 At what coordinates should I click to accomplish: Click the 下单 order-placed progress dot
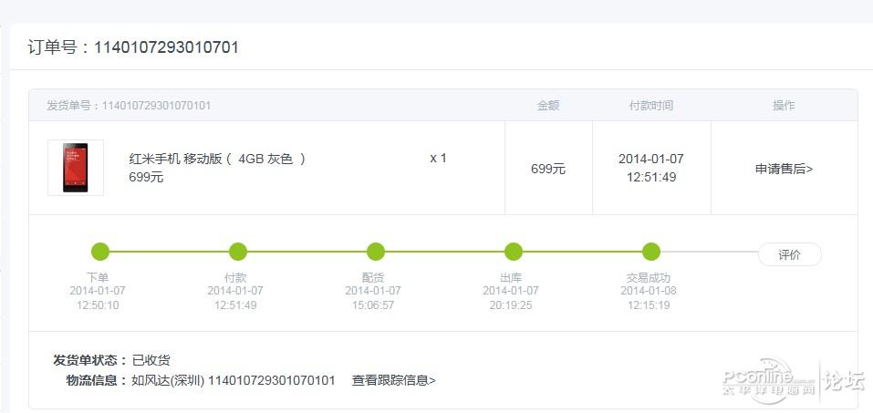[x=100, y=252]
